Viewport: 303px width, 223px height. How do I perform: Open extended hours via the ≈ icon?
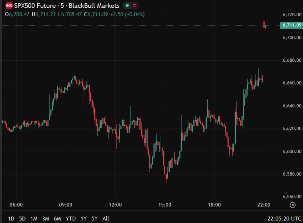[x=134, y=5]
